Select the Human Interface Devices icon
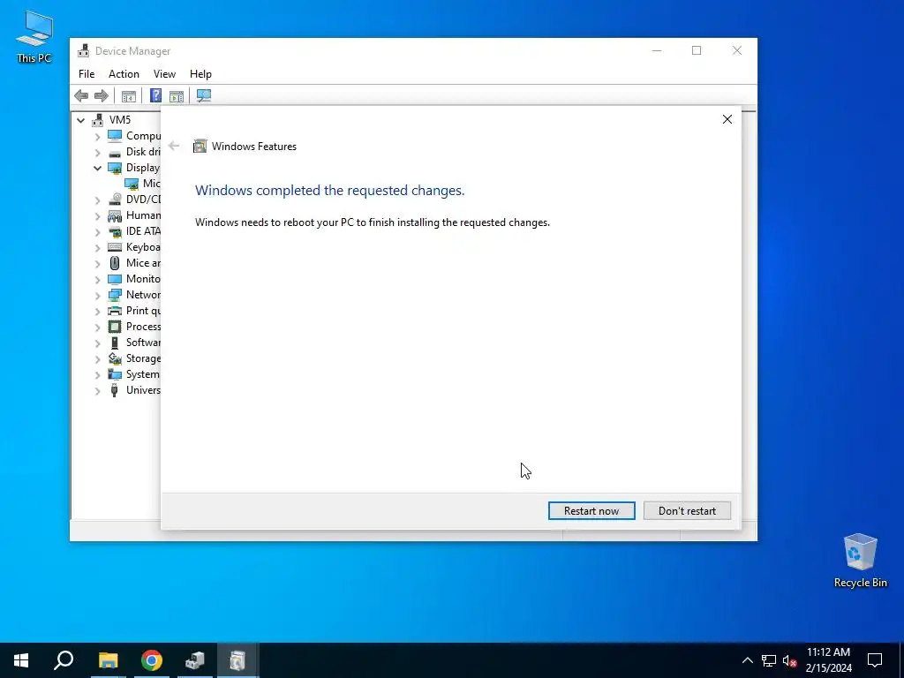904x678 pixels. click(x=115, y=215)
